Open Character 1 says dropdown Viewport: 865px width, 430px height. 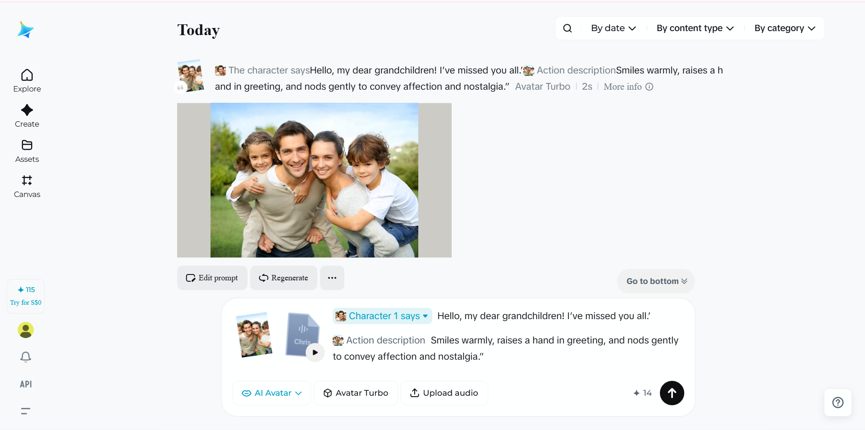(382, 316)
